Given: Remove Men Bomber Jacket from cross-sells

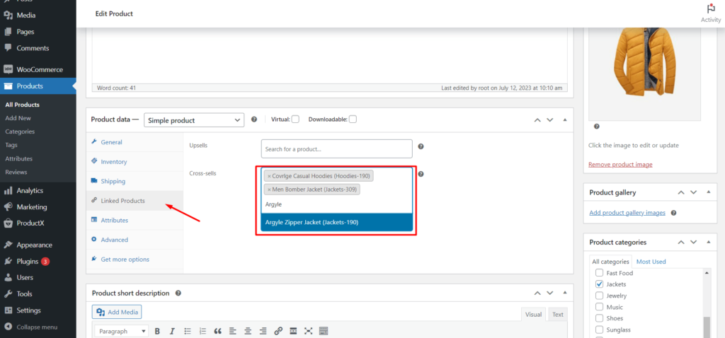Looking at the screenshot, I should 269,190.
